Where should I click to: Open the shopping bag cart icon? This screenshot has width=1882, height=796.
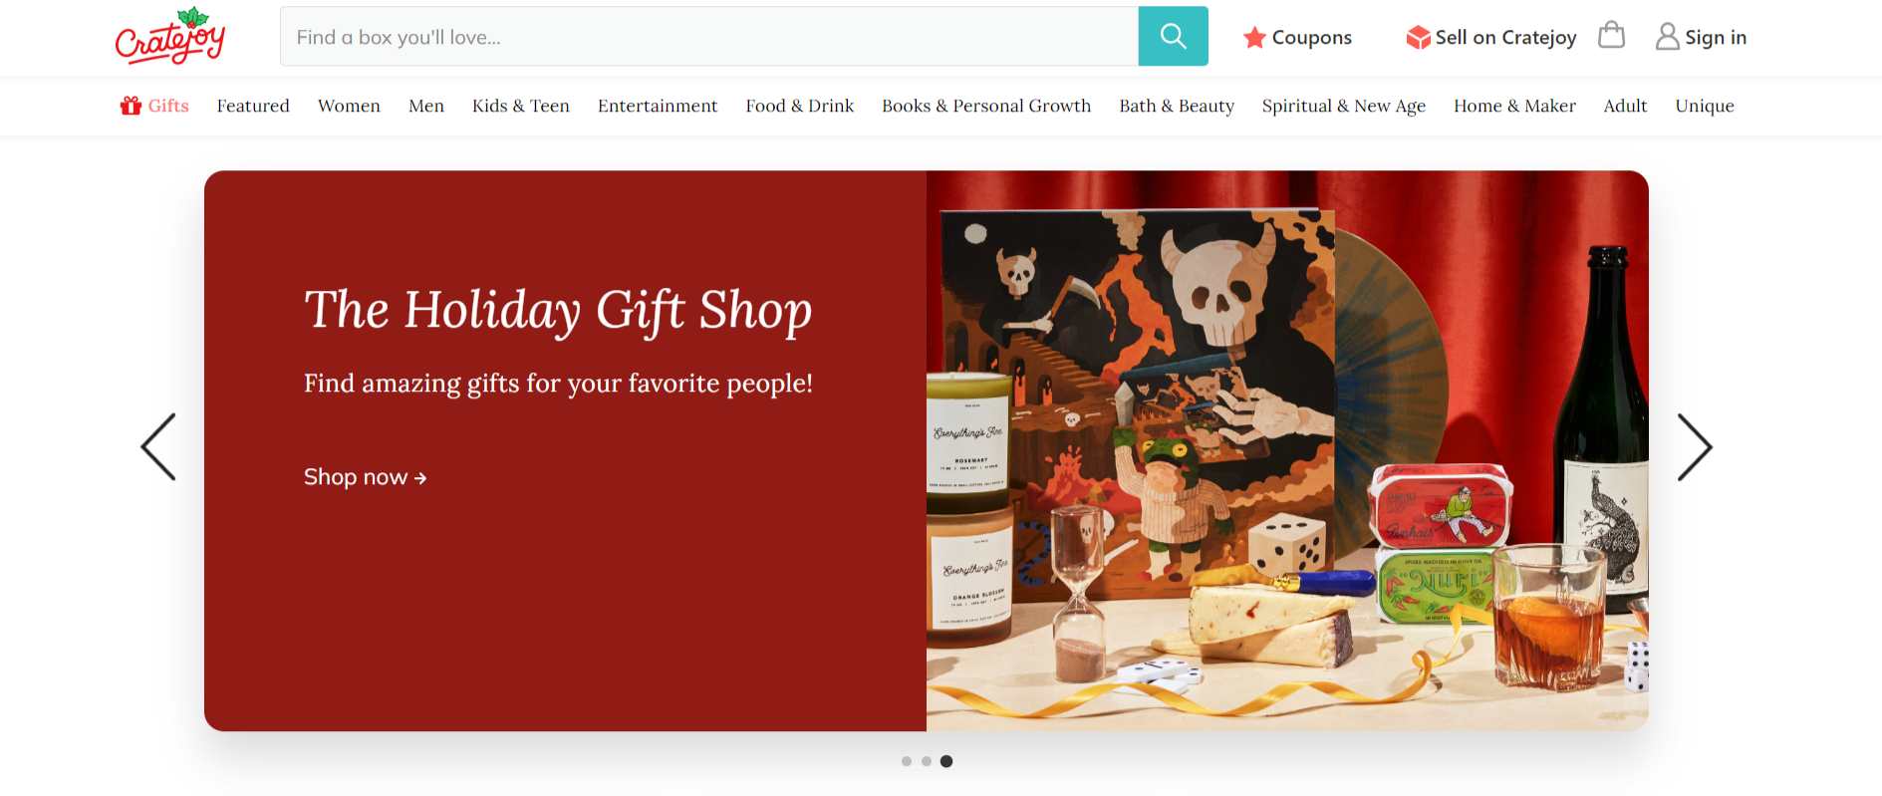[1611, 36]
